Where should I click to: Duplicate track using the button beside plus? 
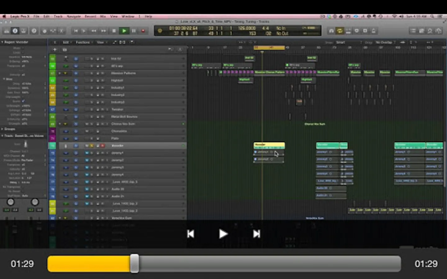coord(65,50)
